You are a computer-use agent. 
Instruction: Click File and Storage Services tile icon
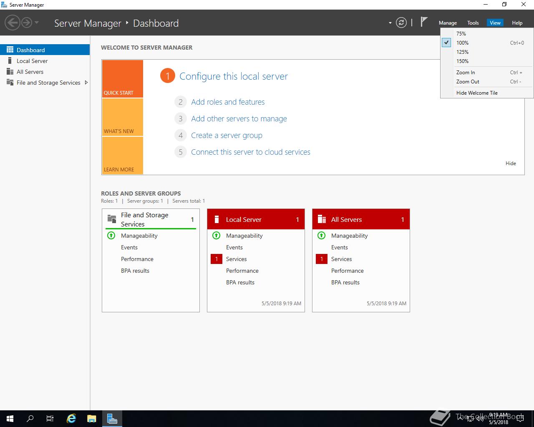pos(112,219)
